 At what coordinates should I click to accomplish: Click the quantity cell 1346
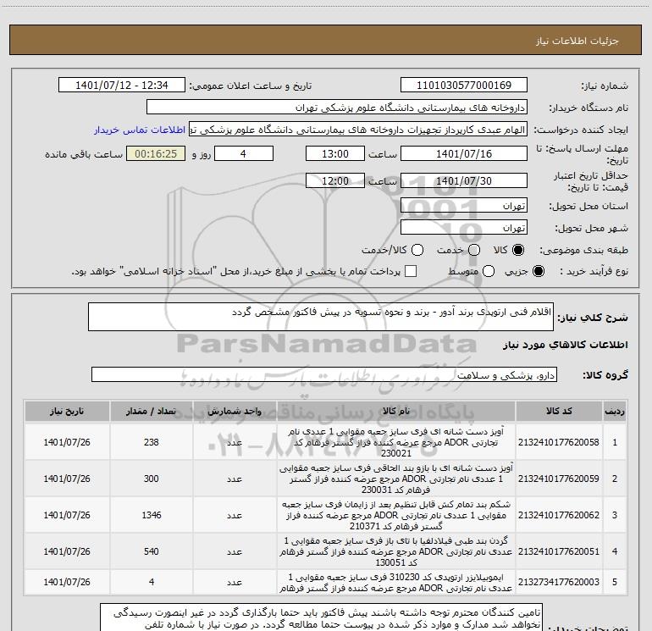click(151, 515)
